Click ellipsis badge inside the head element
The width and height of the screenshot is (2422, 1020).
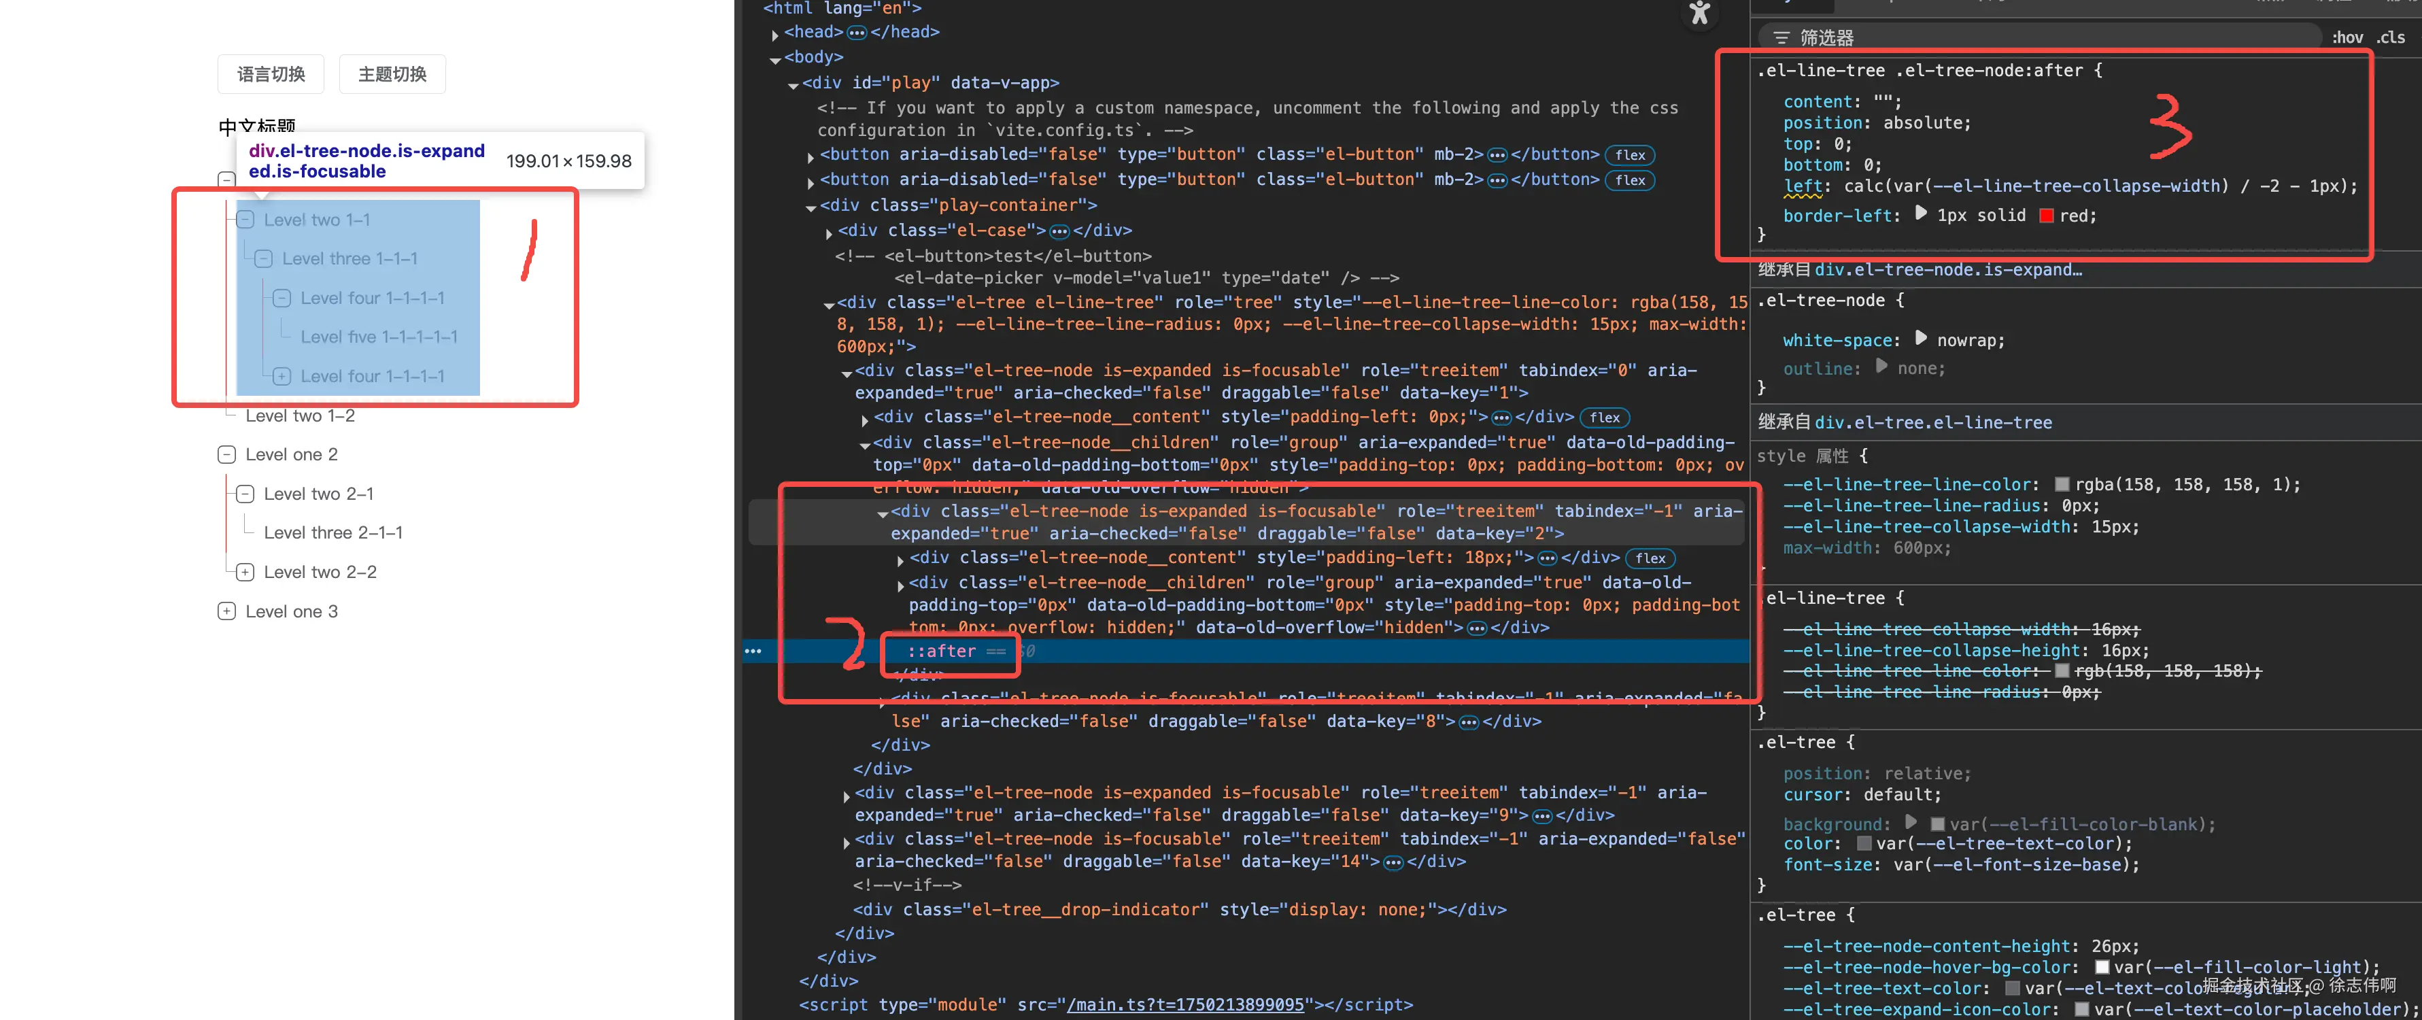coord(857,33)
